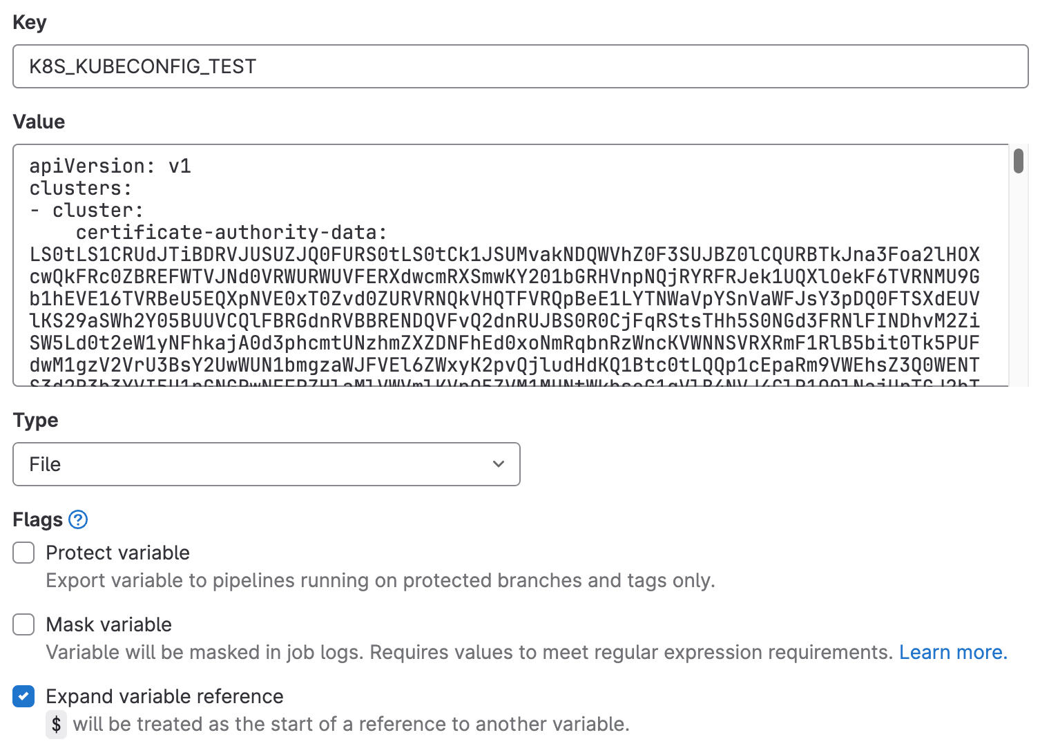Open the Flags help question-mark icon

click(78, 519)
